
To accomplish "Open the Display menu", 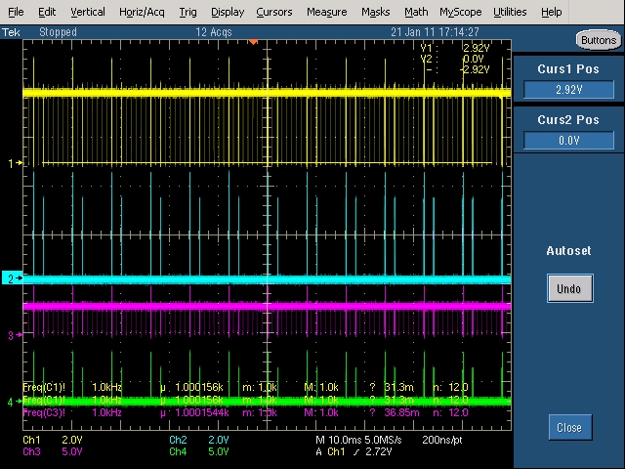I will point(228,12).
